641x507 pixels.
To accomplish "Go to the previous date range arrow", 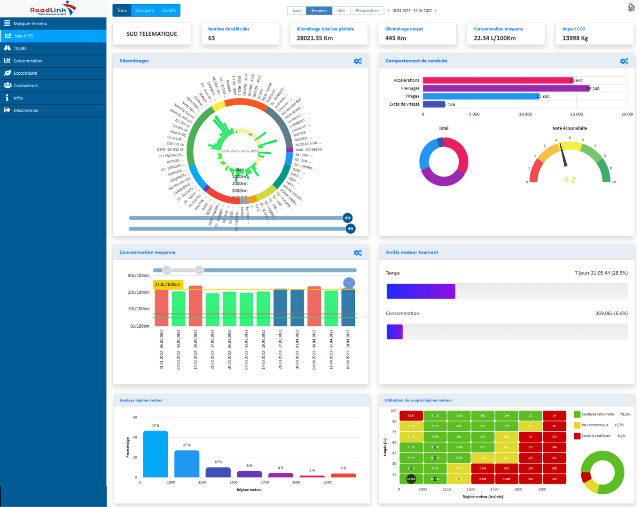I will pos(389,10).
